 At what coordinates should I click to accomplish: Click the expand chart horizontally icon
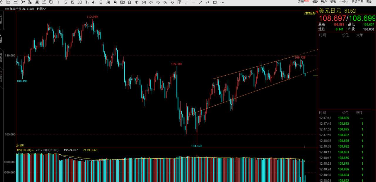137,2
